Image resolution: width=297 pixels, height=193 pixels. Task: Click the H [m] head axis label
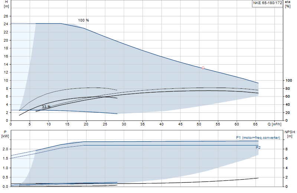pyautogui.click(x=6, y=4)
